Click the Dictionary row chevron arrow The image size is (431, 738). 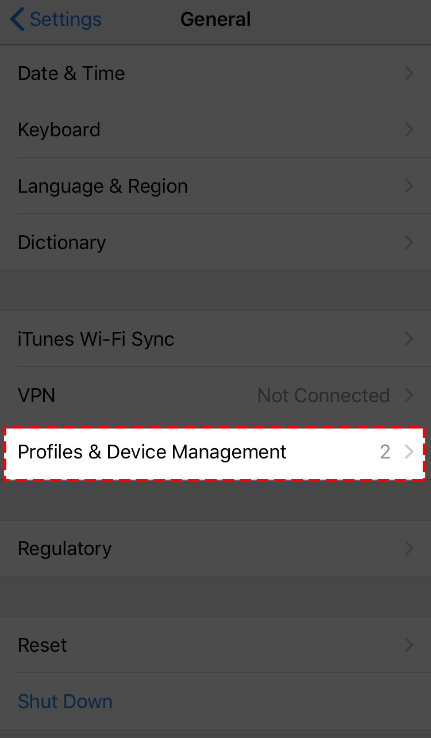[409, 243]
